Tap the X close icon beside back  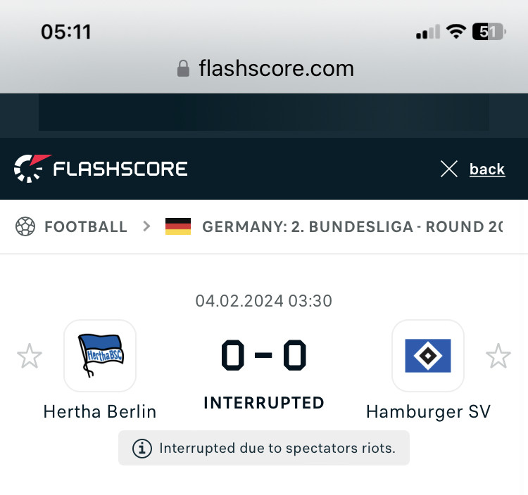[449, 169]
